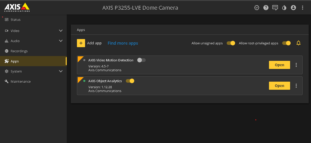Image resolution: width=311 pixels, height=143 pixels.
Task: Click Axis Communications under Object Analytics
Action: coord(105,91)
